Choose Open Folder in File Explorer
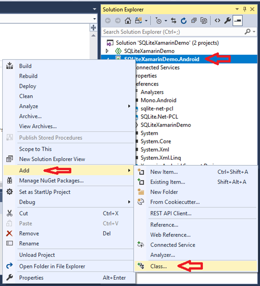This screenshot has width=260, height=286. click(68, 266)
